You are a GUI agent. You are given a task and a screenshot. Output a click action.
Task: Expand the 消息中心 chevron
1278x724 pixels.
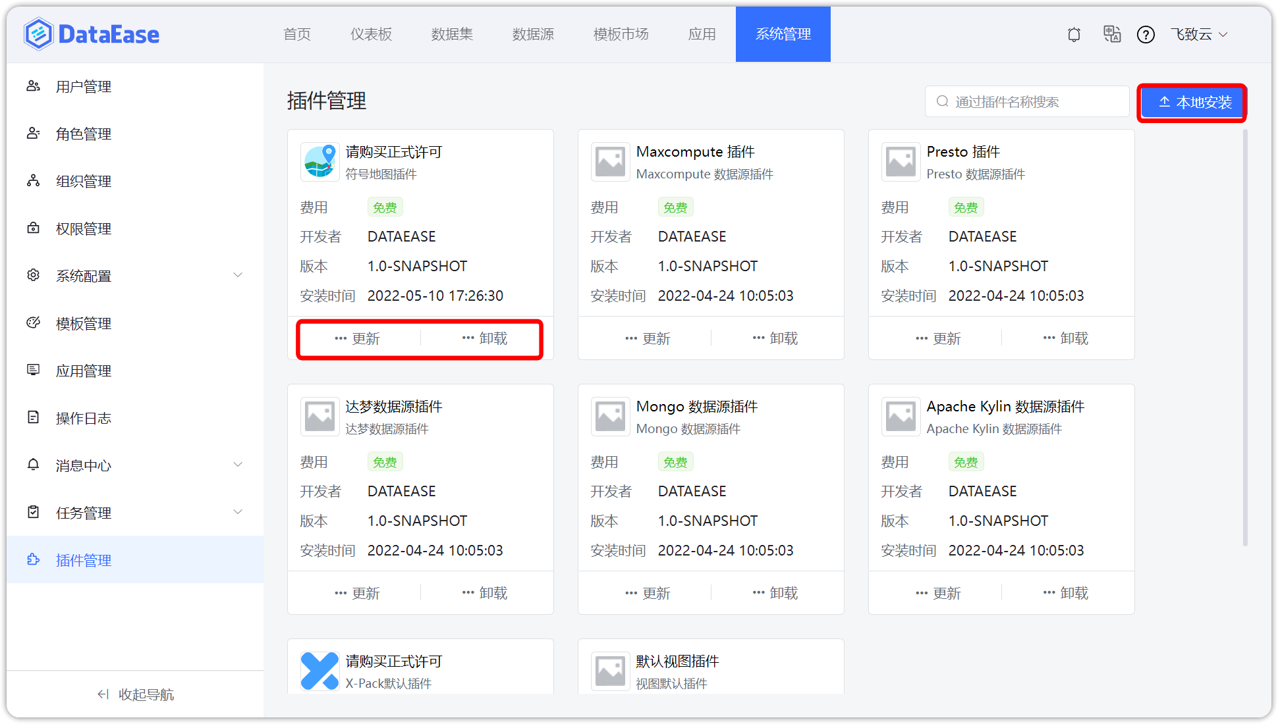tap(238, 465)
